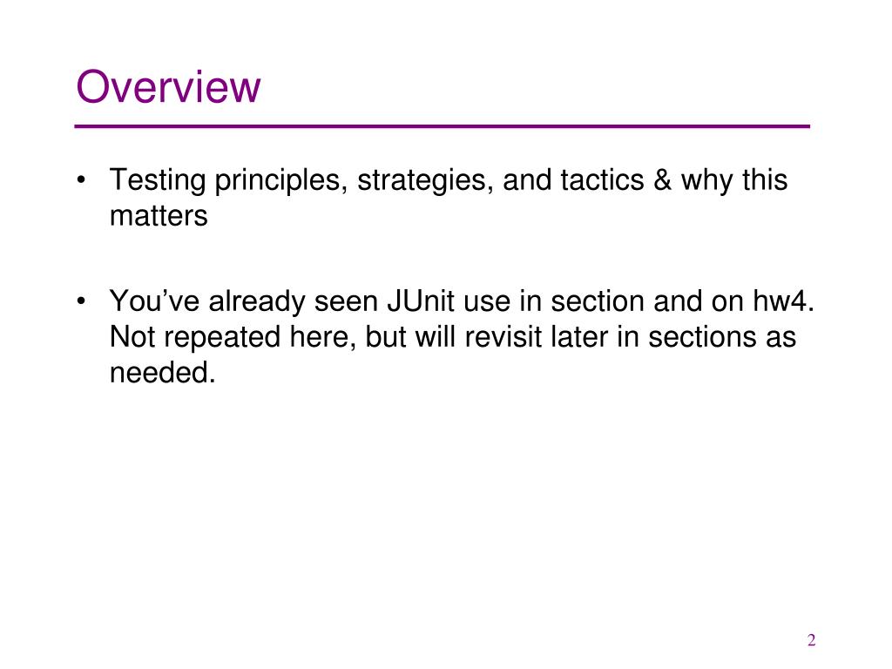892x669 pixels.
Task: Click the slide number 2
Action: pyautogui.click(x=811, y=640)
